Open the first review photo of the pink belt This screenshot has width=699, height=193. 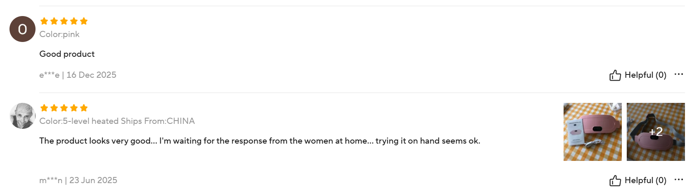click(592, 132)
